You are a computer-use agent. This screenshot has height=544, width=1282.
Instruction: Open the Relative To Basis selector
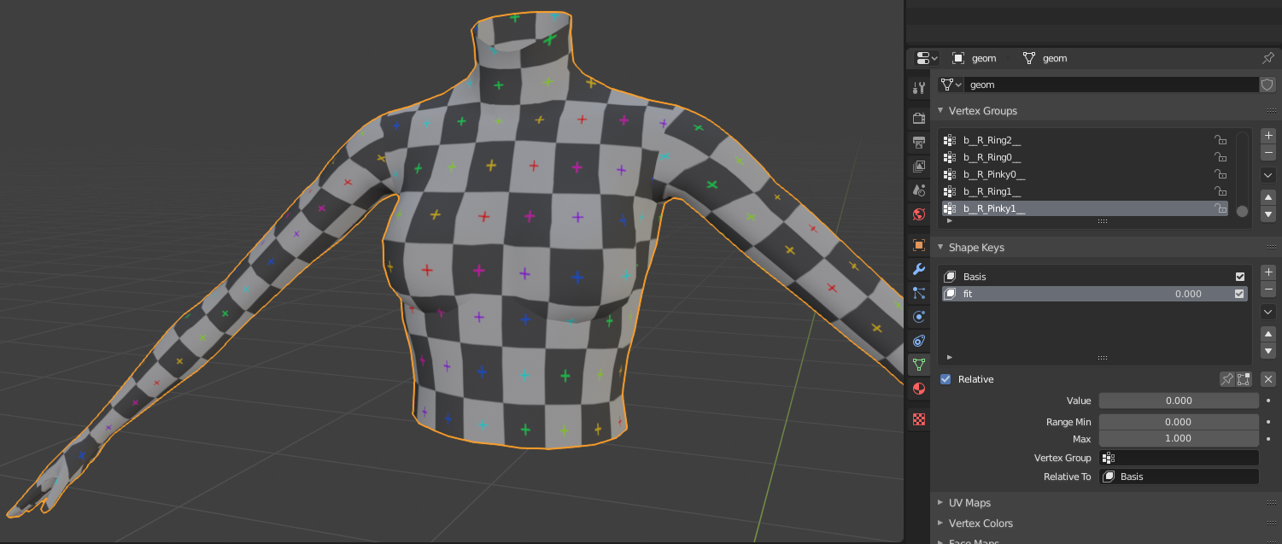click(x=1179, y=477)
